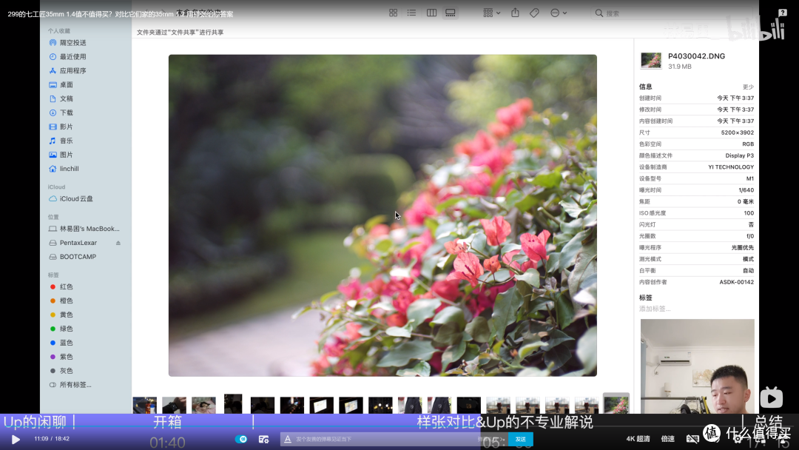Open 影片 movies folder in sidebar
This screenshot has height=450, width=799.
click(x=61, y=127)
